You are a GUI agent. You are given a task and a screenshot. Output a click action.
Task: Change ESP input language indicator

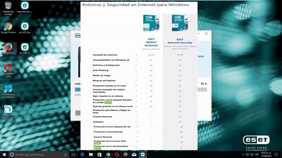click(x=257, y=154)
